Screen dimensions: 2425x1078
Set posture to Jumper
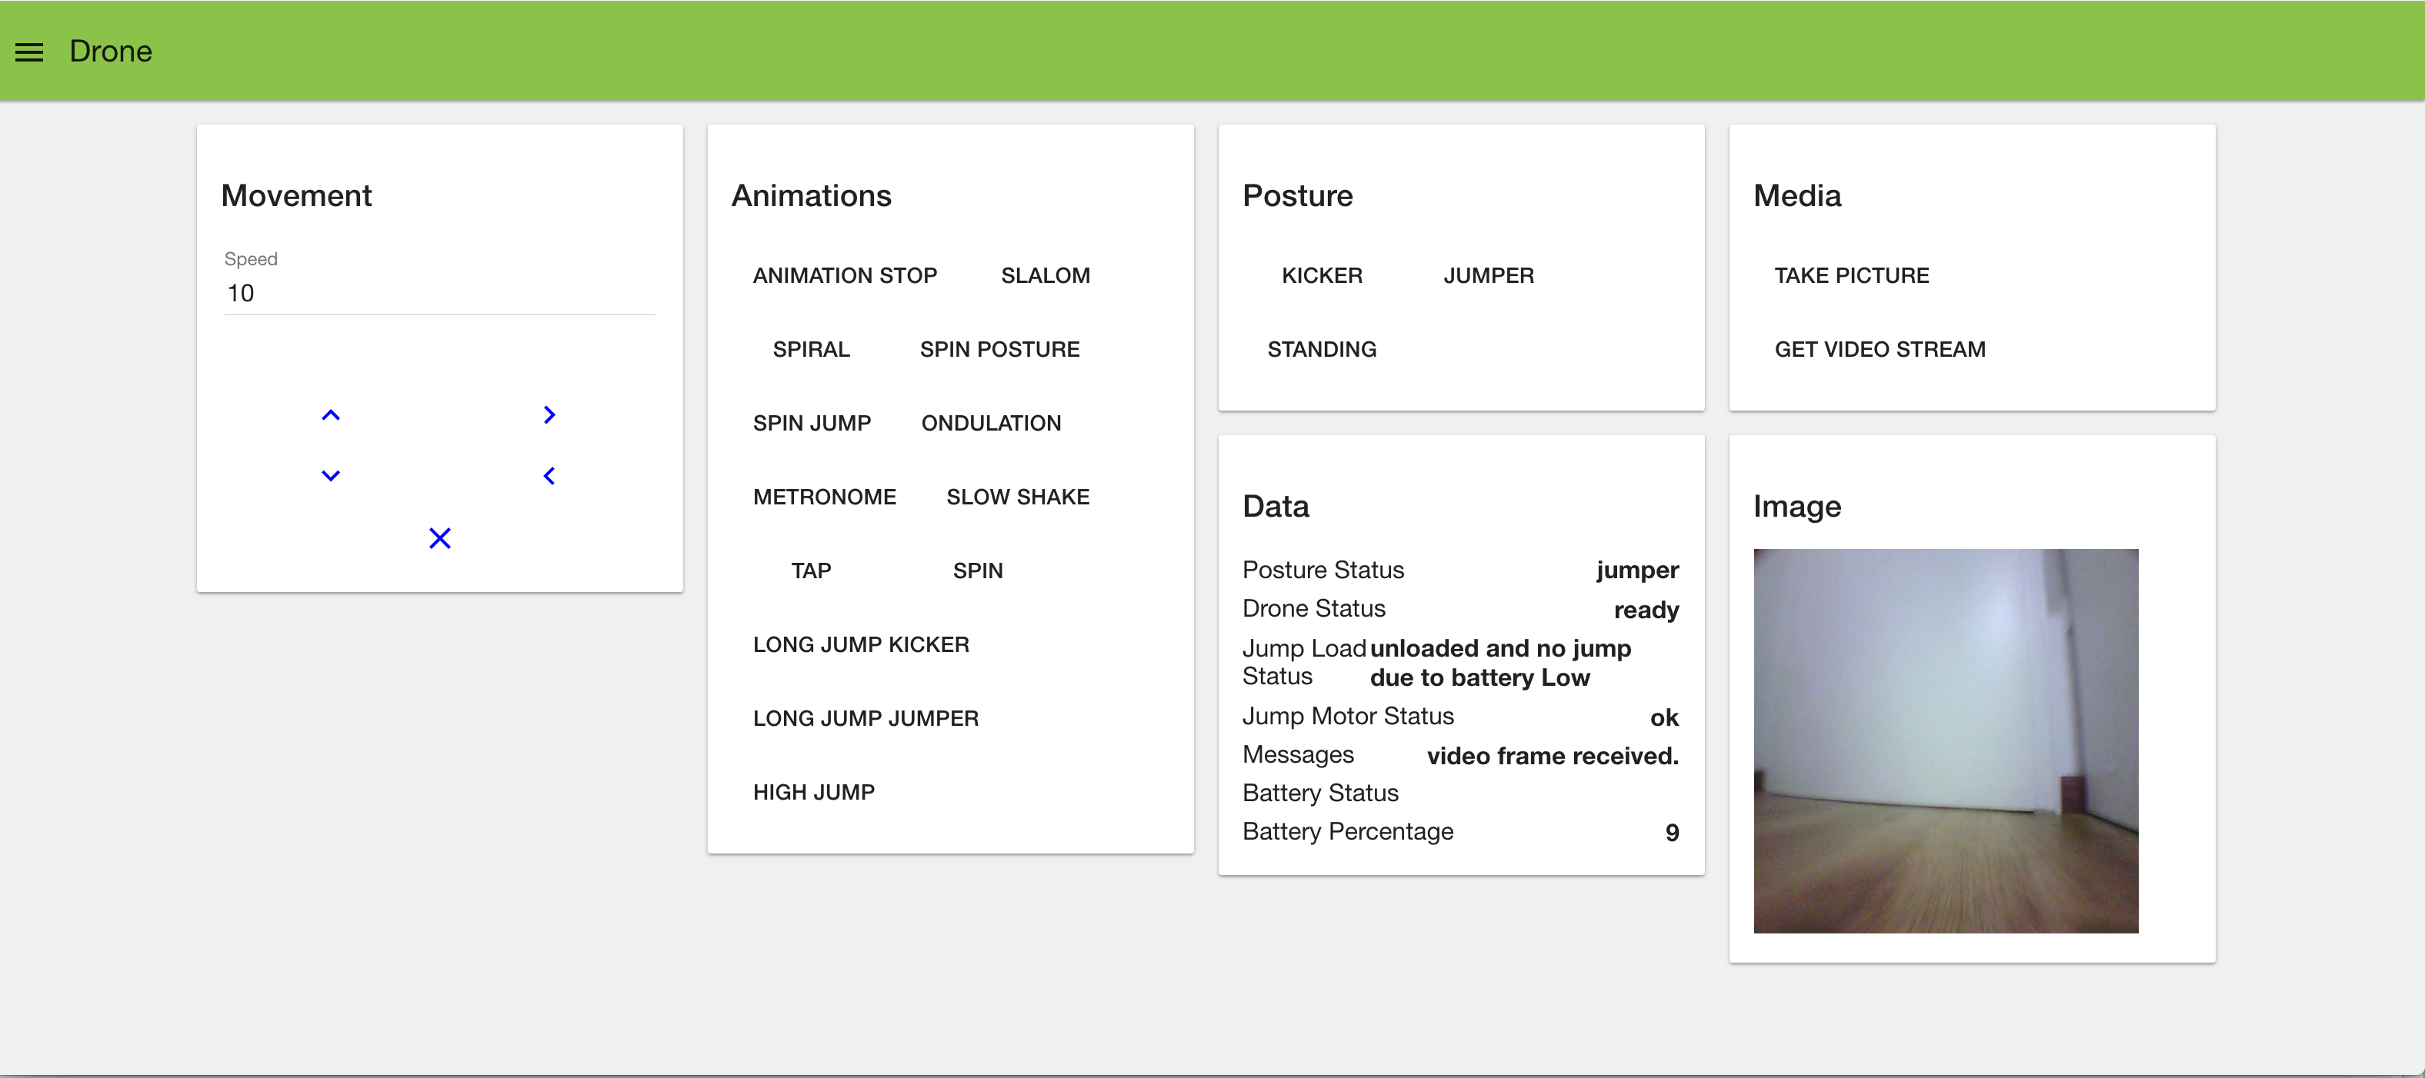click(1489, 275)
